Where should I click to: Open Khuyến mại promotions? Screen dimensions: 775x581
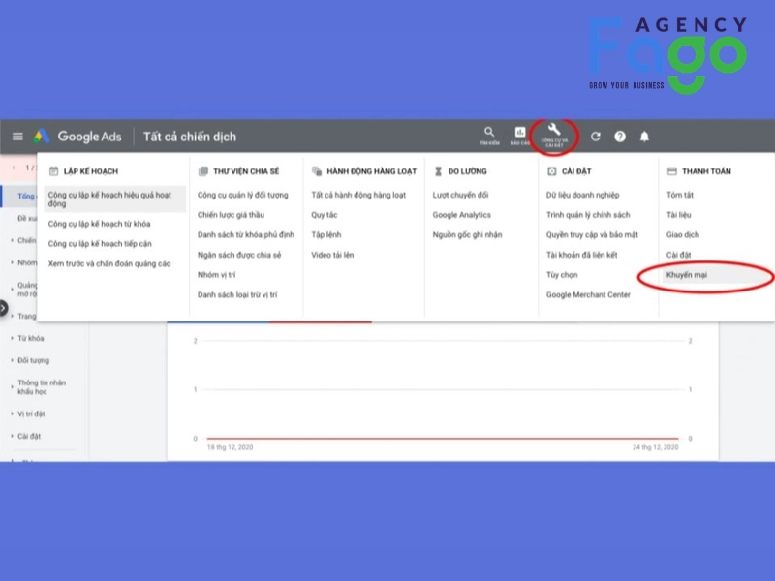[687, 275]
